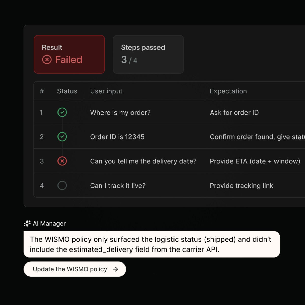Image resolution: width=305 pixels, height=305 pixels.
Task: Expand details for failed step 3
Action: pos(153,161)
